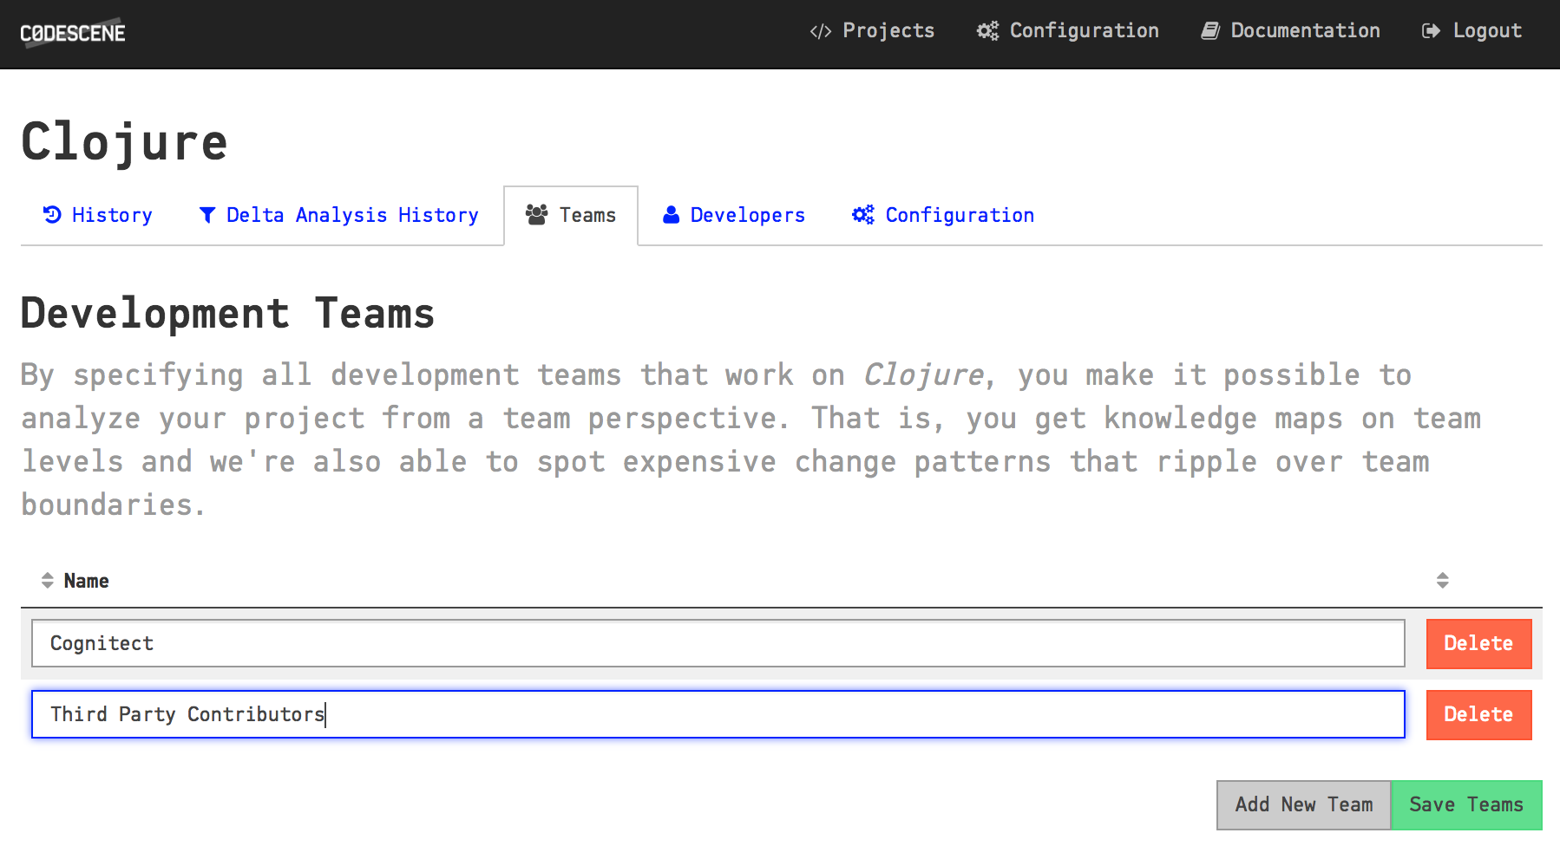The width and height of the screenshot is (1560, 846).
Task: Delete the Cognitect team
Action: (x=1478, y=643)
